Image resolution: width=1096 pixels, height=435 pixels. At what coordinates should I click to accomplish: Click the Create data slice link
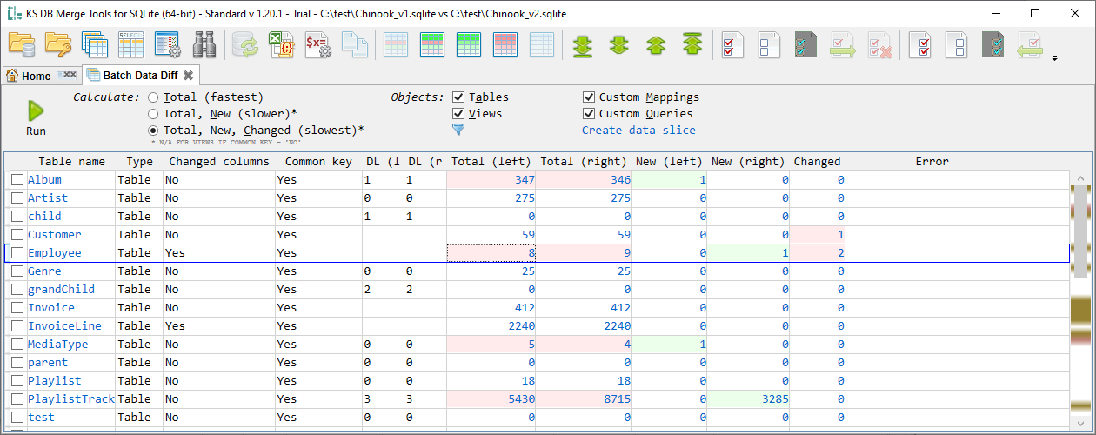638,130
